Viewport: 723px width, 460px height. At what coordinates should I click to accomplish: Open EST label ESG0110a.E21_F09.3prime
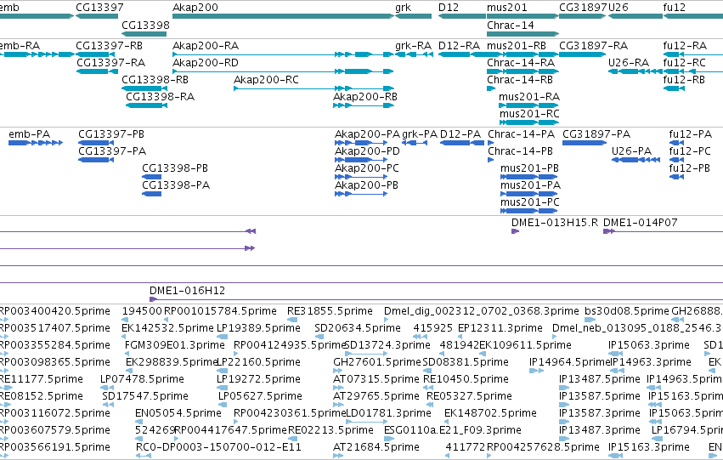click(453, 430)
